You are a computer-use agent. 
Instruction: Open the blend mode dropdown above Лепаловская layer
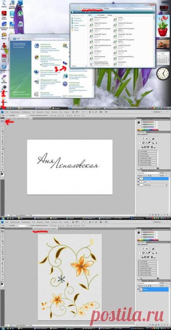click(x=148, y=173)
